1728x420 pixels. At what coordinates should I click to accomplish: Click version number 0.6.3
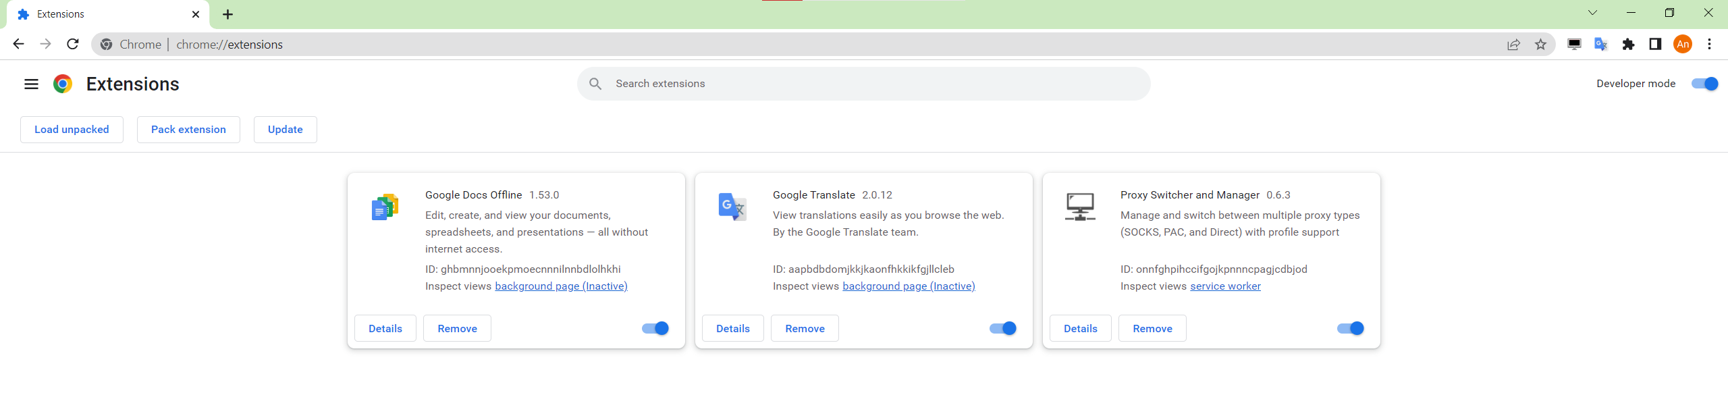[1278, 195]
